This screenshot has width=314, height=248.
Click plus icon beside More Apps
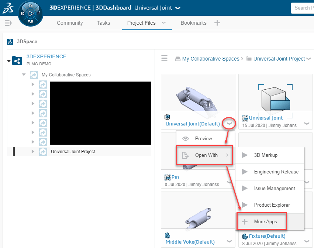click(245, 221)
